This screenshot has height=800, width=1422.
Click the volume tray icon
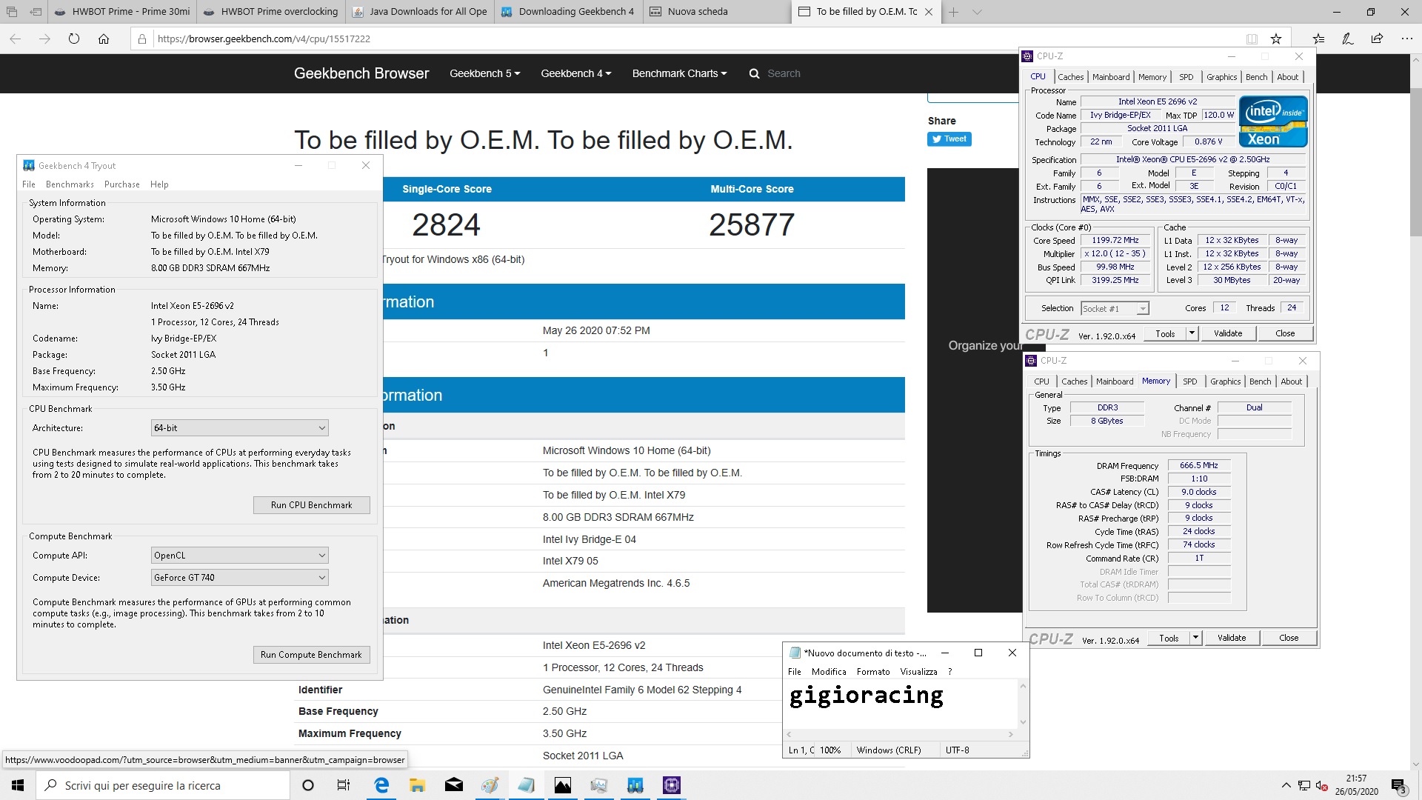[x=1321, y=785]
